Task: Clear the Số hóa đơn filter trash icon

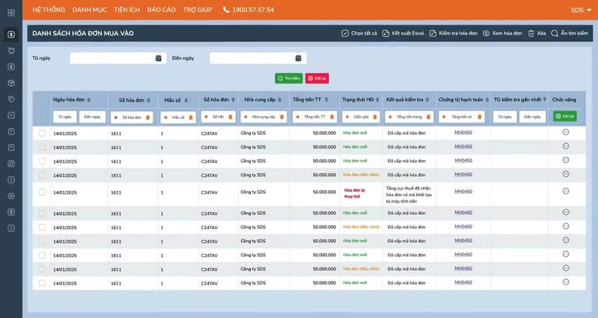Action: click(x=148, y=118)
